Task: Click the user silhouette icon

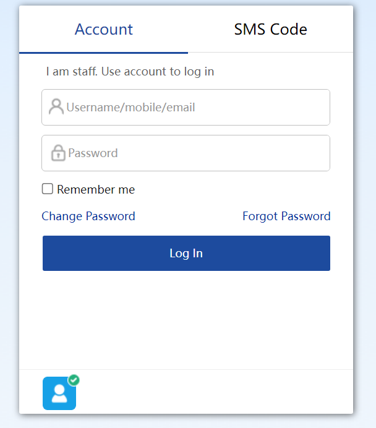Action: pyautogui.click(x=56, y=107)
